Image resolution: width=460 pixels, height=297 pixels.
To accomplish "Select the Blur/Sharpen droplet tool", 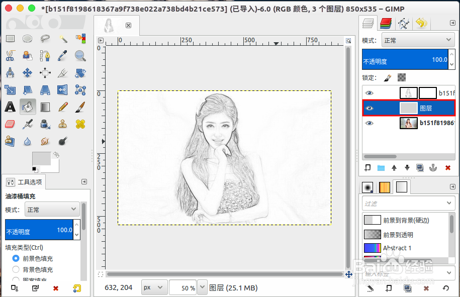I will tap(27, 141).
